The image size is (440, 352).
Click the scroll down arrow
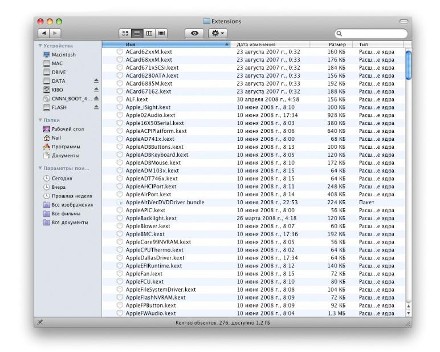[409, 313]
